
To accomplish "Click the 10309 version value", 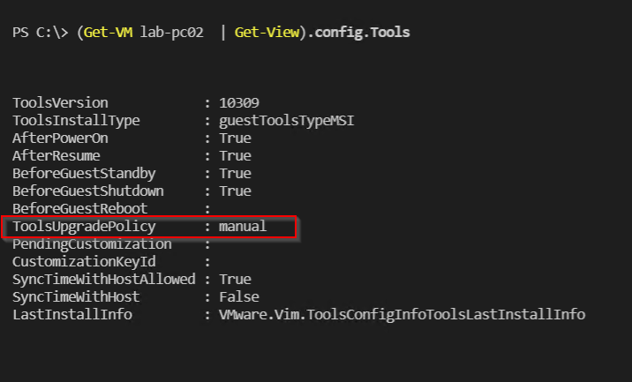I will [x=238, y=103].
